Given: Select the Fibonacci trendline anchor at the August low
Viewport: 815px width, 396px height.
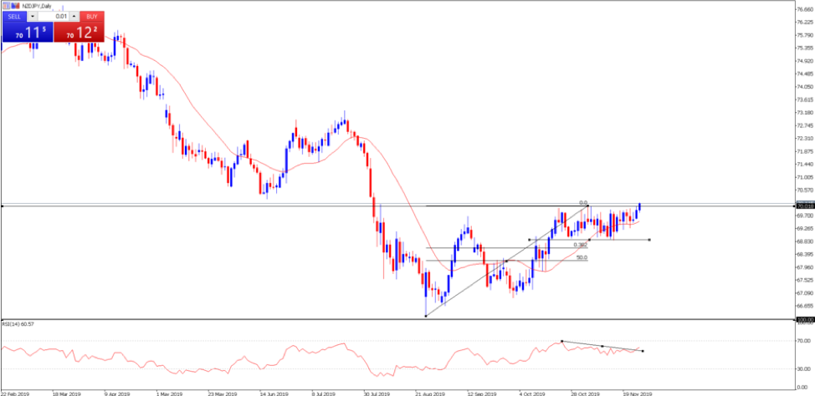Looking at the screenshot, I should pos(426,316).
